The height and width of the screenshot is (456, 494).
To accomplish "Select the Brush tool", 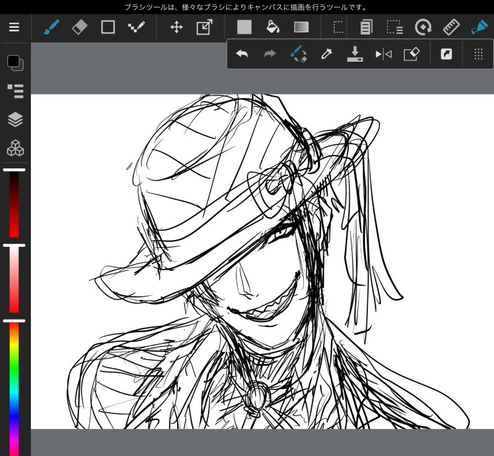I will tap(51, 27).
